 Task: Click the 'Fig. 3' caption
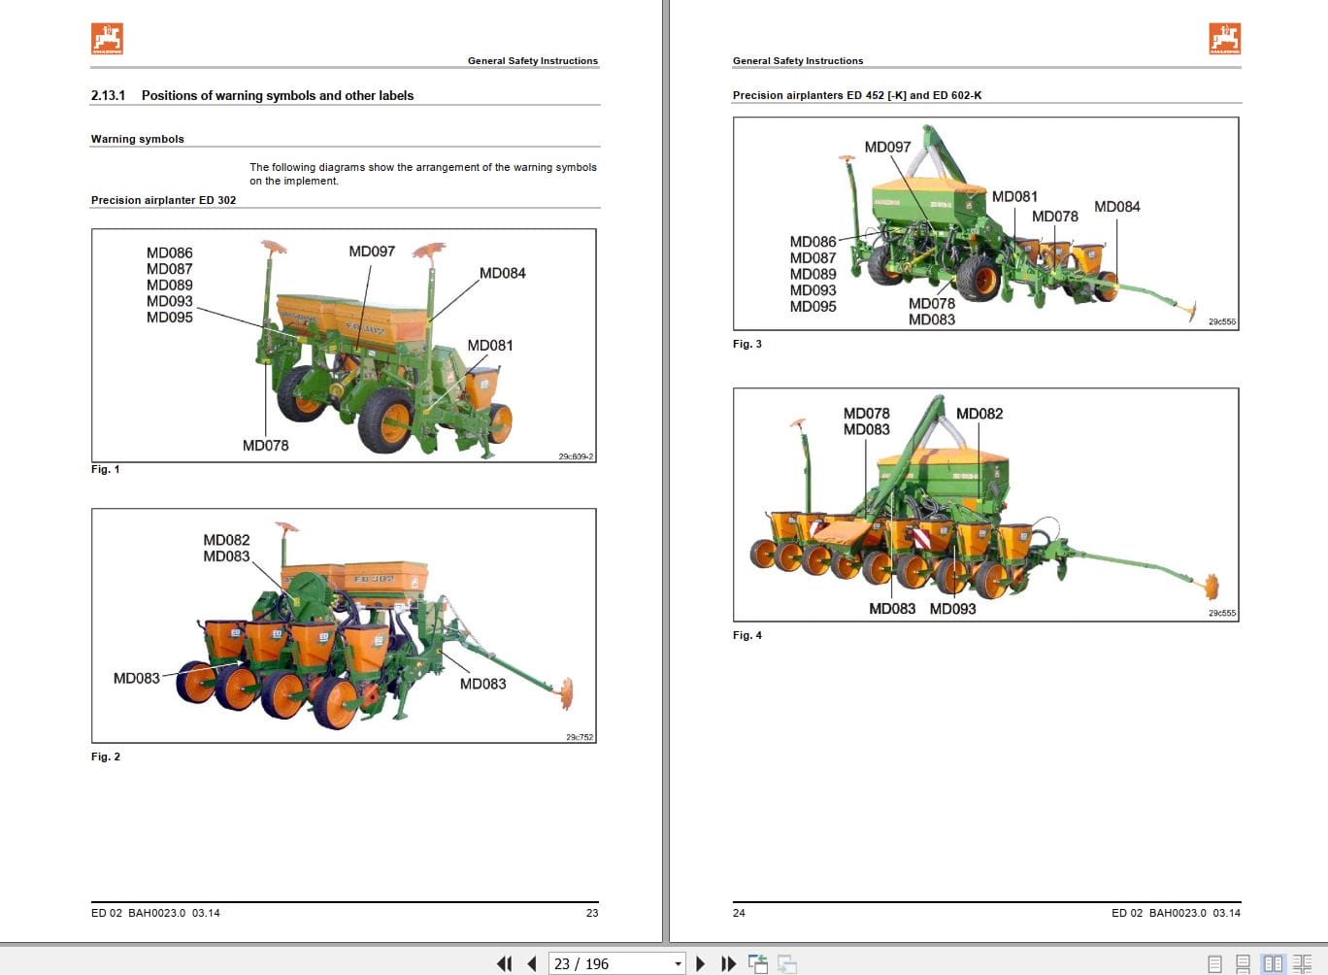747,344
